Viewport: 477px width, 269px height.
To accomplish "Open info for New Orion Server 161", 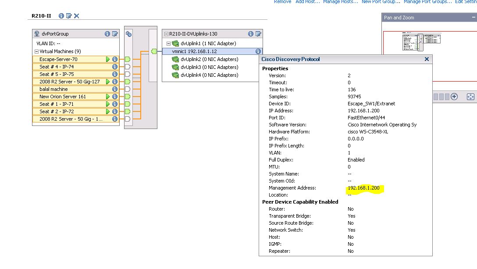I will pos(115,97).
